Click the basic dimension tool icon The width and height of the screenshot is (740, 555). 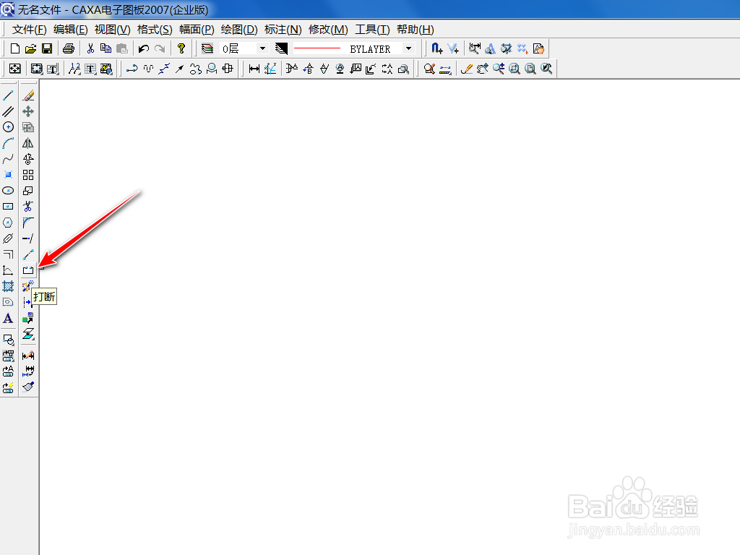click(x=254, y=69)
